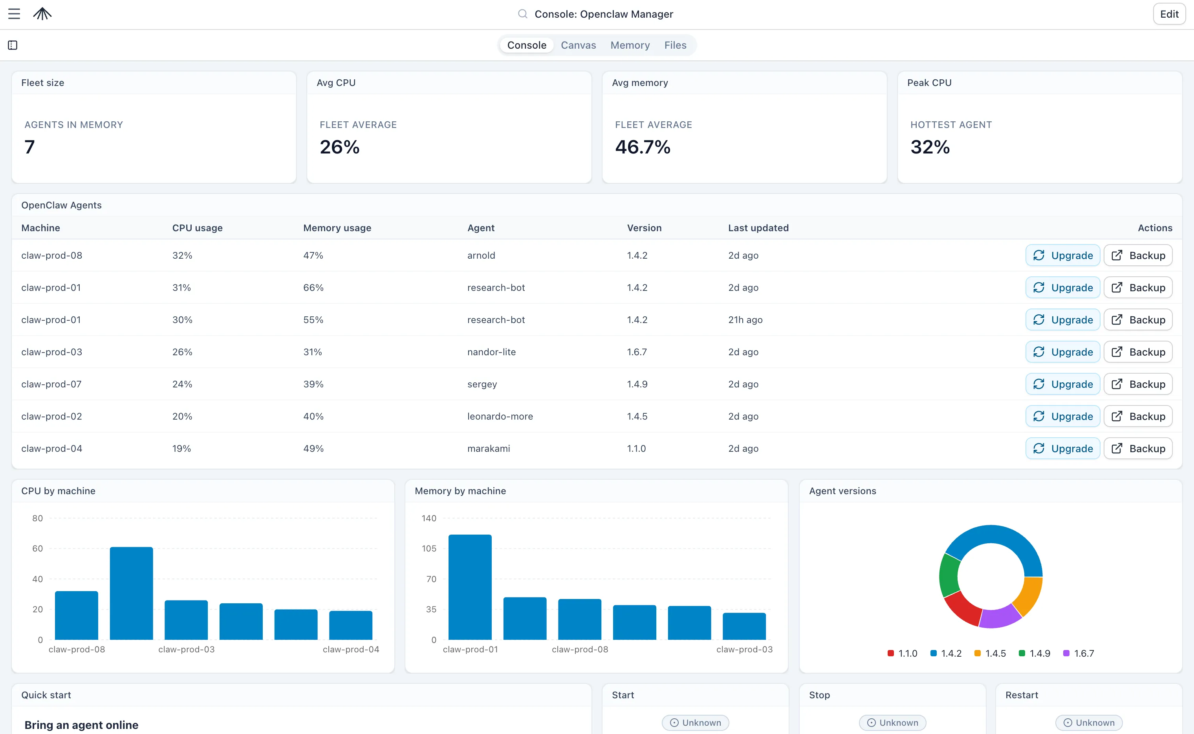Click Upgrade icon for nandor-lite
The height and width of the screenshot is (734, 1194).
point(1038,352)
